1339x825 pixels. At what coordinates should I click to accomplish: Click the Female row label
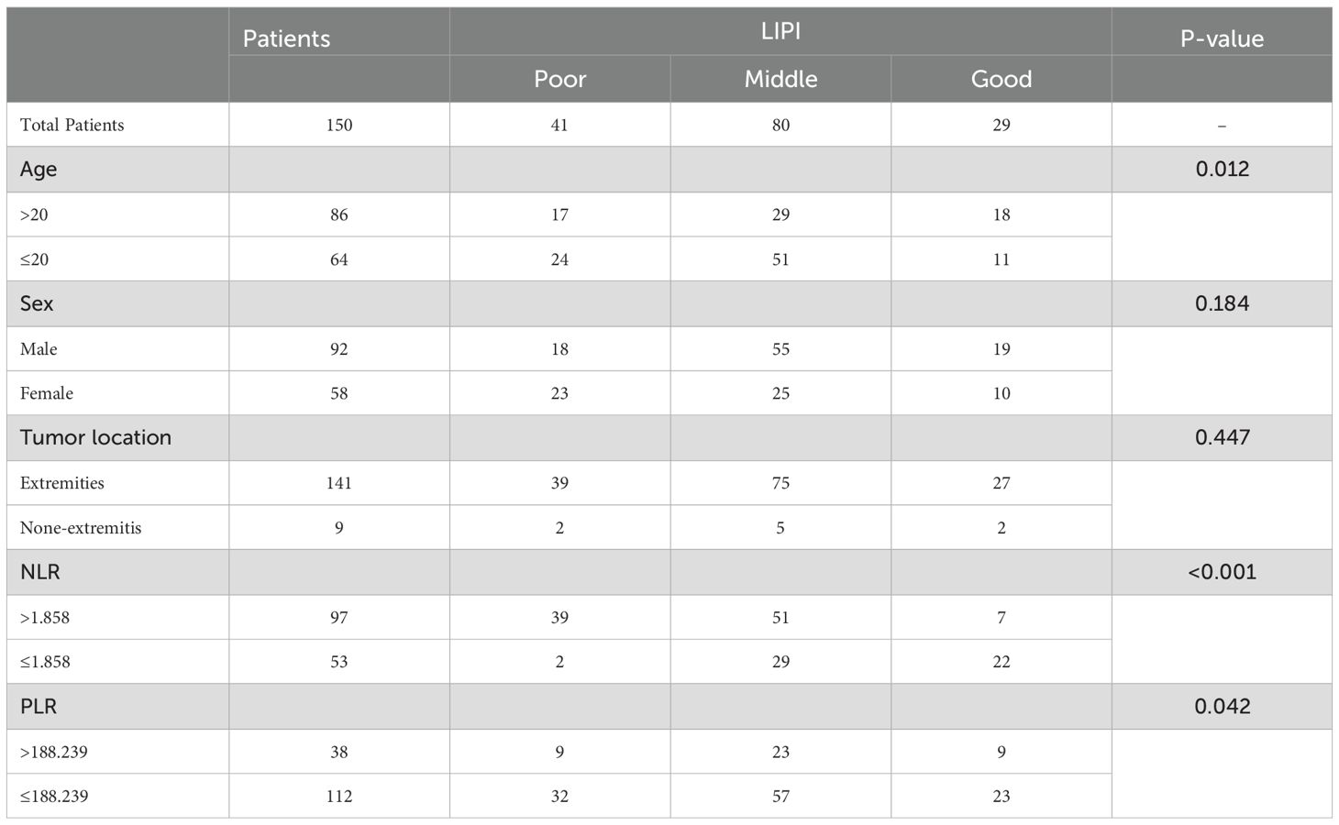47,393
